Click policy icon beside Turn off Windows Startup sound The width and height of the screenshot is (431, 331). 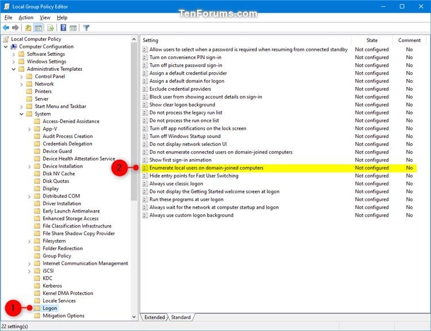tap(145, 136)
